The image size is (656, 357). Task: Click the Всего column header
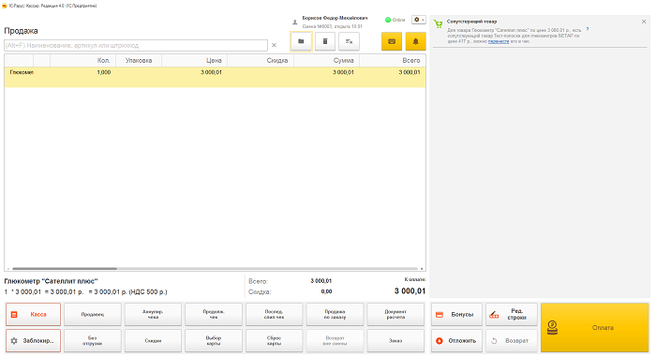393,60
